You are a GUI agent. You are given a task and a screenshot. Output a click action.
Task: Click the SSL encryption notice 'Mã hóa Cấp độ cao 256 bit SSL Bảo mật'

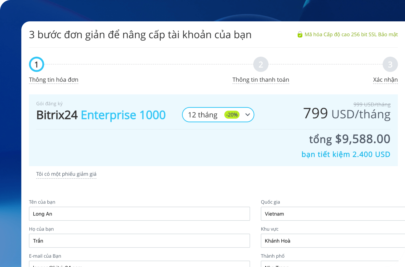[x=351, y=34]
